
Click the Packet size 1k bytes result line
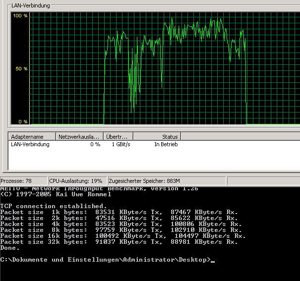point(119,212)
